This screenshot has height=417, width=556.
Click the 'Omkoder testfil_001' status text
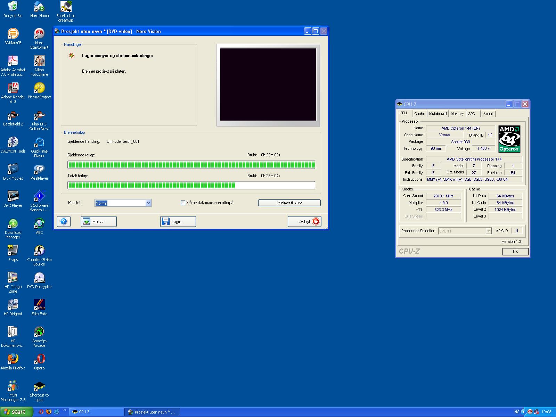(123, 141)
